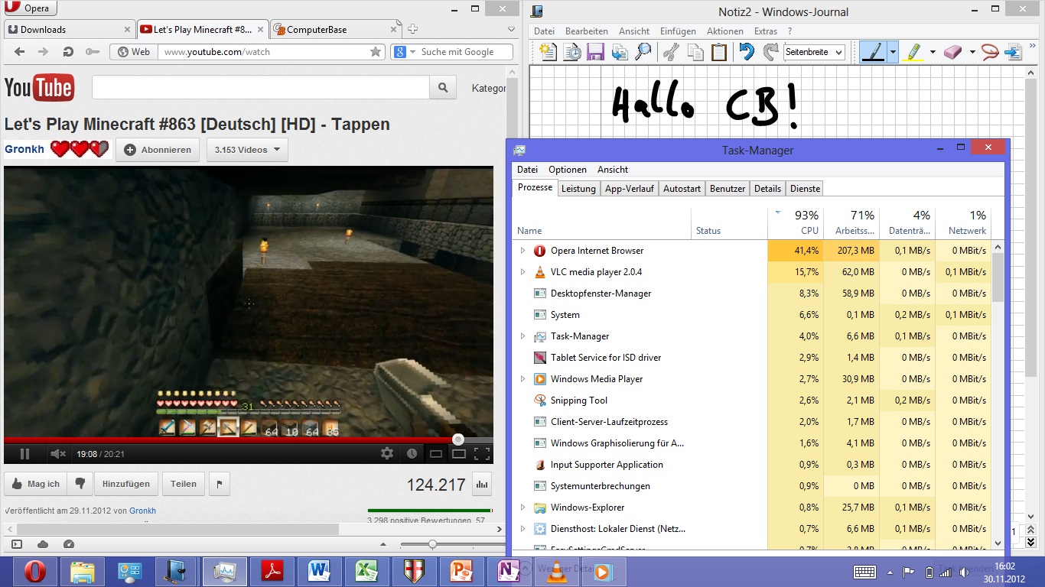
Task: Open the Seitenbreite zoom combo box
Action: click(x=814, y=52)
